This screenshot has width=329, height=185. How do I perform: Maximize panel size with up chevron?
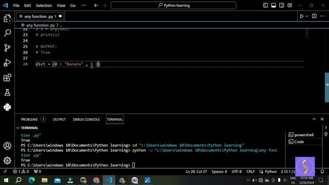tap(314, 119)
